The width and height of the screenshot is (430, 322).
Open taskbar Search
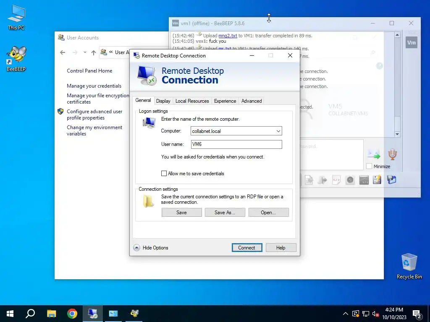pyautogui.click(x=30, y=314)
